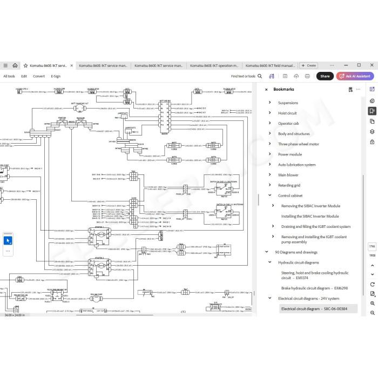Zoom in with the magnifier plus icon

373,303
